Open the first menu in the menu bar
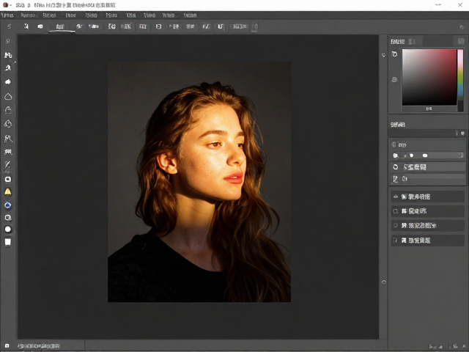The width and height of the screenshot is (469, 352). pos(7,15)
